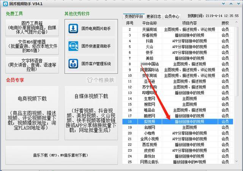Select the 火山 platform row
The image size is (243, 171).
[178, 47]
